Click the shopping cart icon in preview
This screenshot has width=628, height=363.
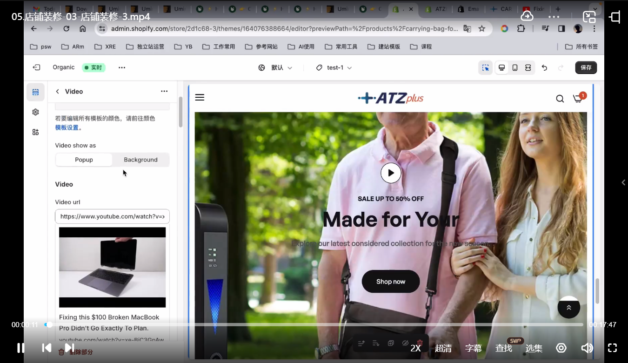pyautogui.click(x=578, y=99)
